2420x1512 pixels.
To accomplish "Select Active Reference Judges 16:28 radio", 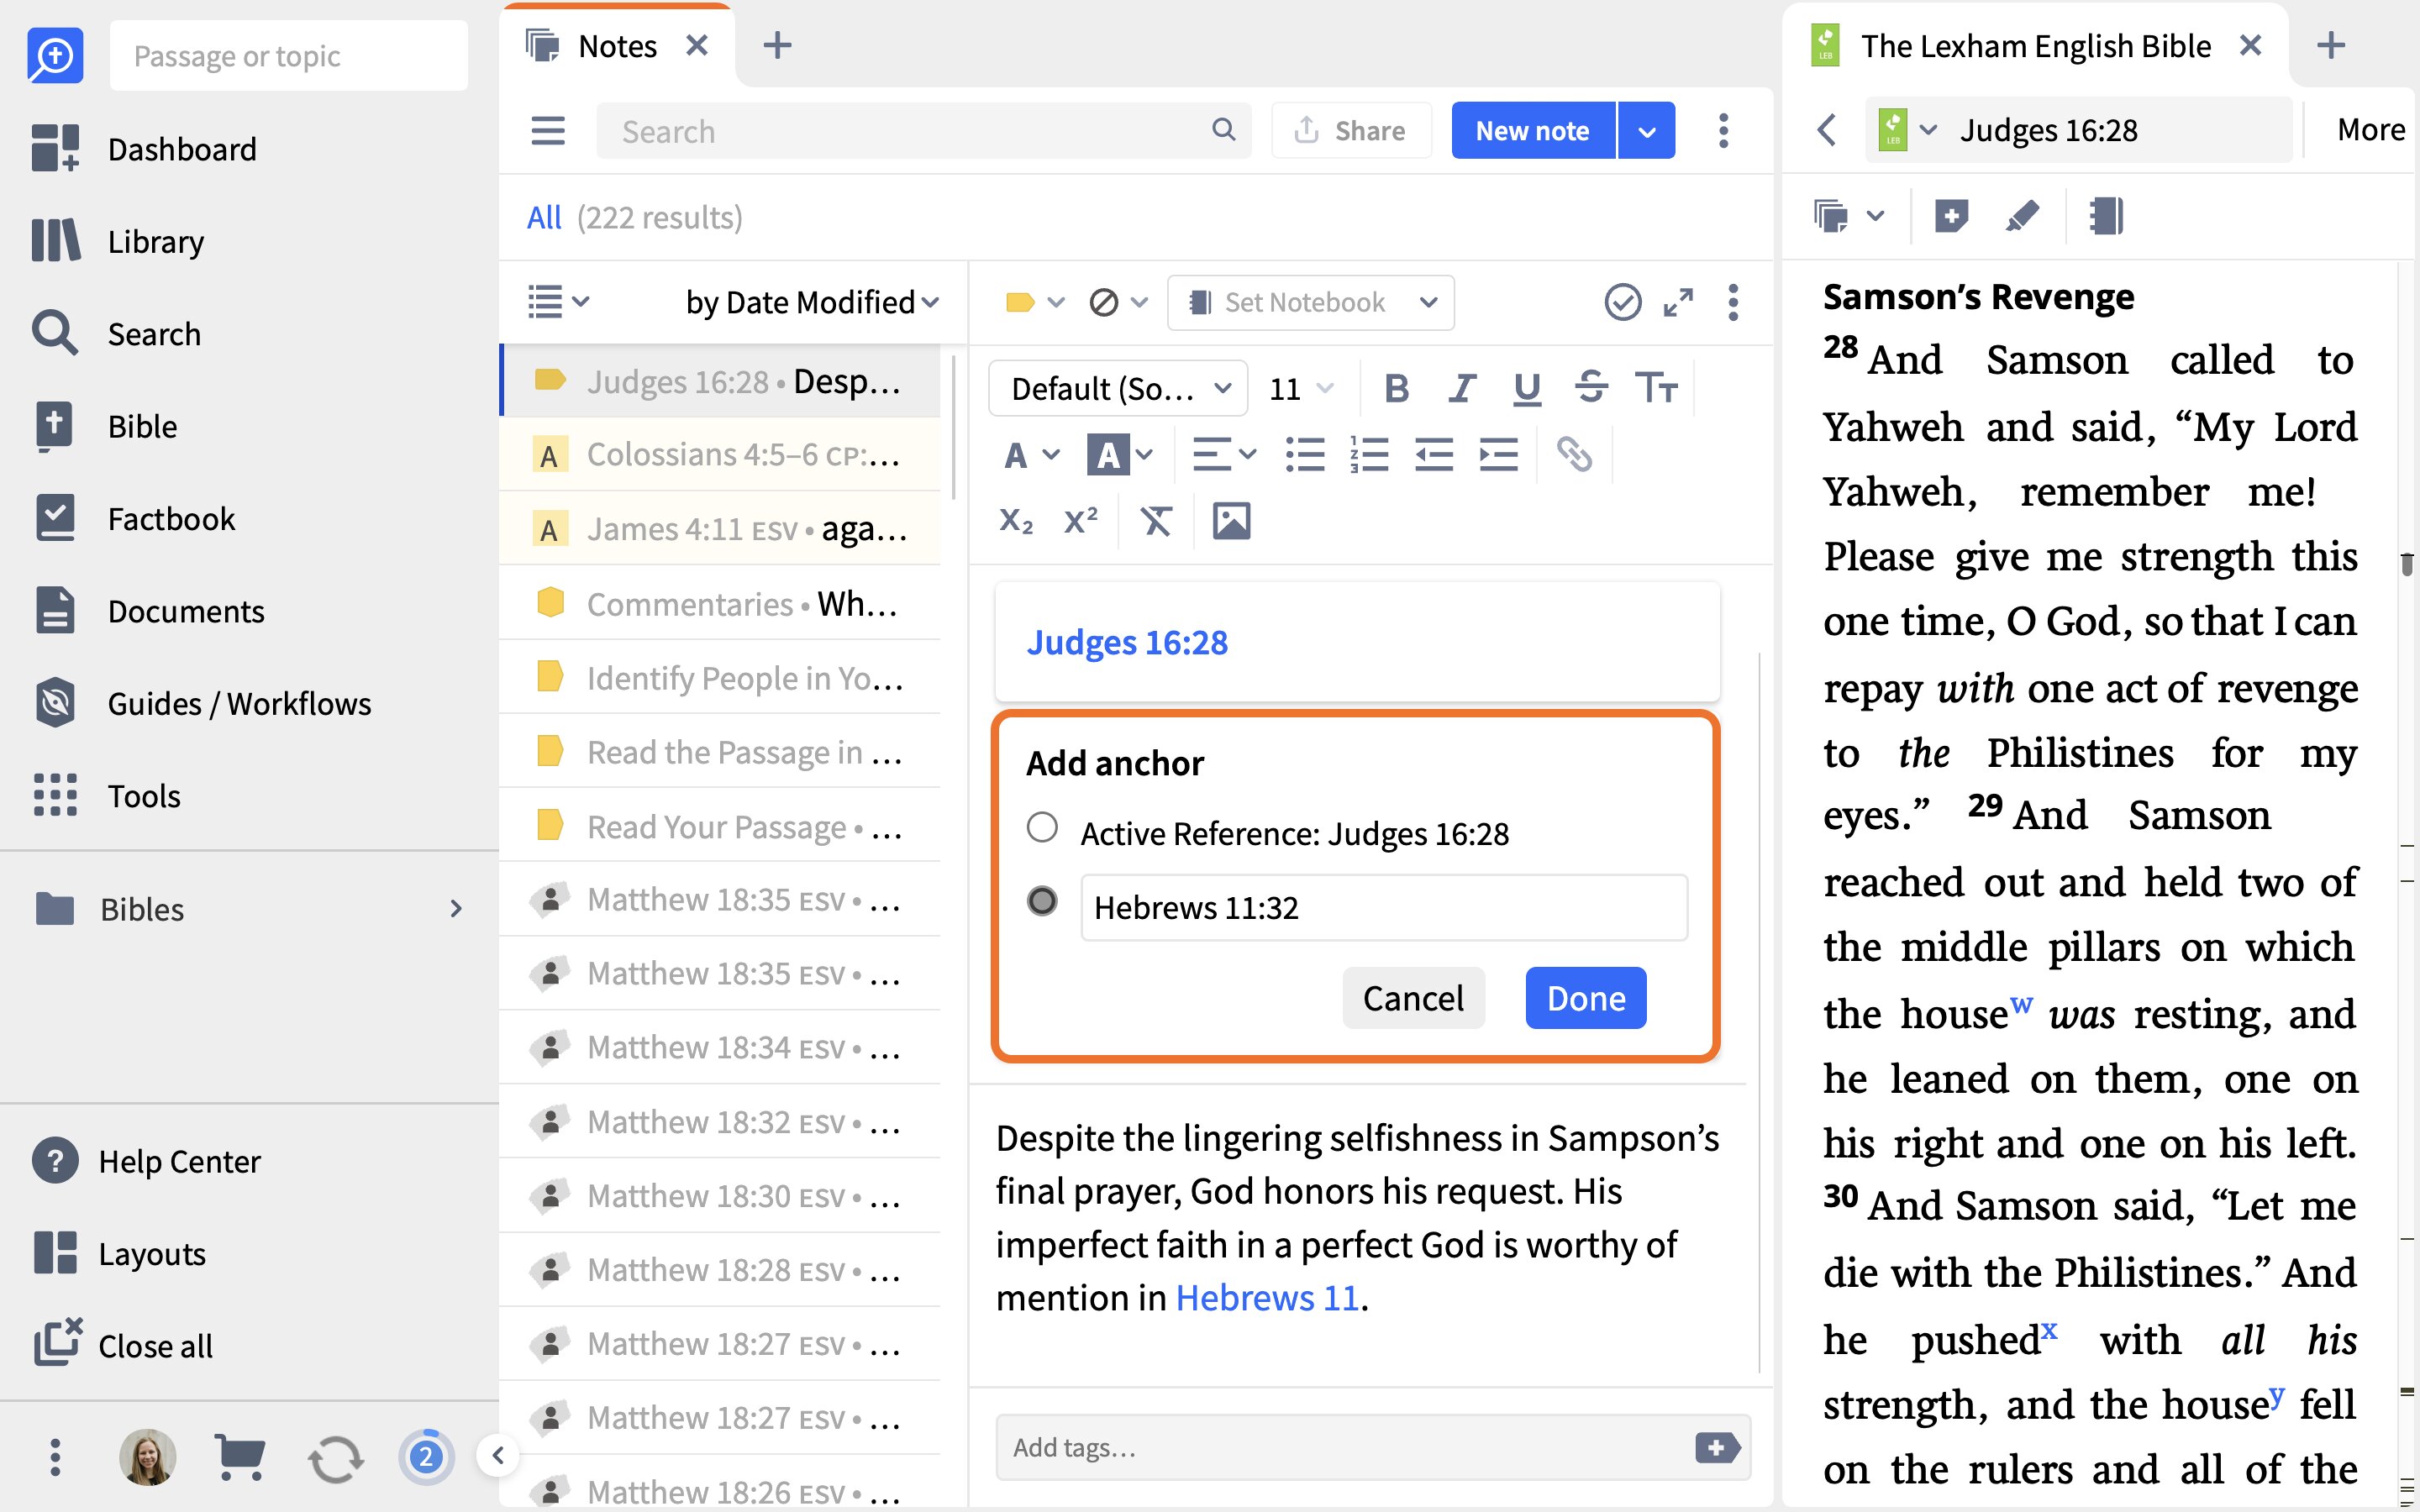I will (x=1042, y=828).
